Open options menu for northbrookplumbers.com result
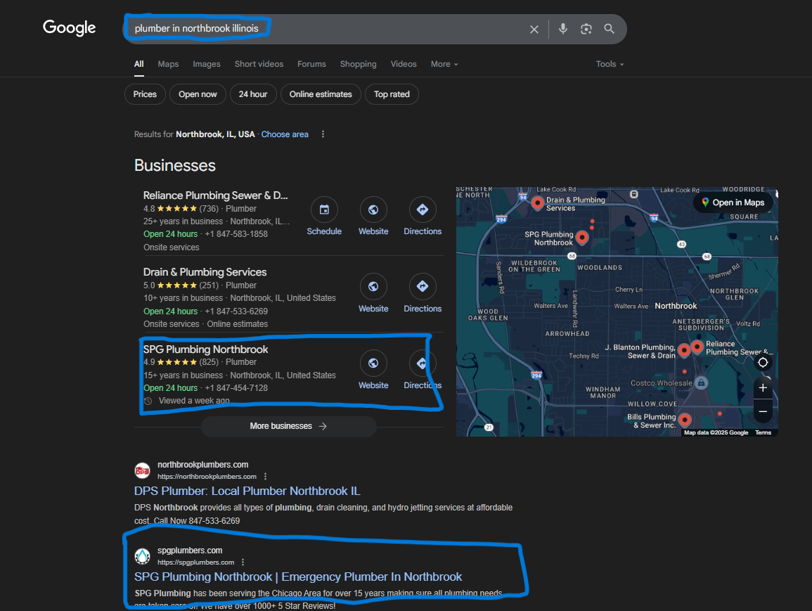The image size is (812, 611). click(x=265, y=477)
